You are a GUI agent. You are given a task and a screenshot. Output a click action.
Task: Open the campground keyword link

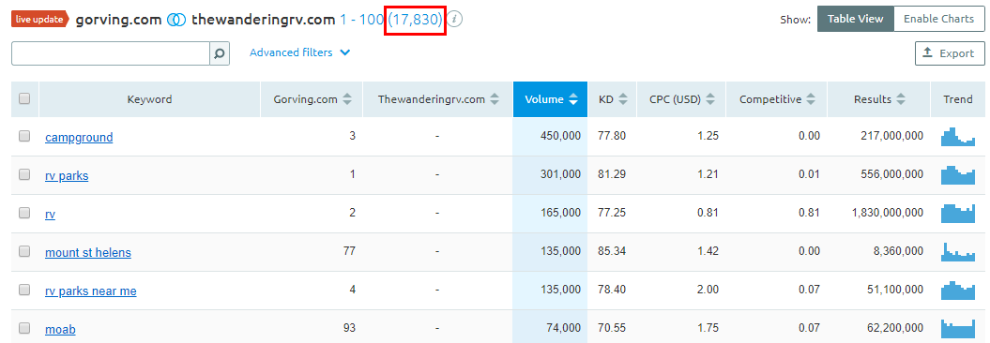pyautogui.click(x=79, y=138)
